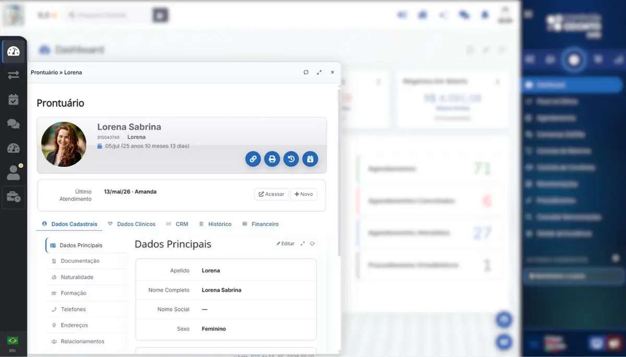Open the calendar check icon in sidebar
This screenshot has height=357, width=626.
(x=14, y=100)
